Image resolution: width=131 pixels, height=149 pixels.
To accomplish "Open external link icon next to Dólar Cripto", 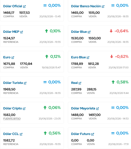I will point(24,109).
